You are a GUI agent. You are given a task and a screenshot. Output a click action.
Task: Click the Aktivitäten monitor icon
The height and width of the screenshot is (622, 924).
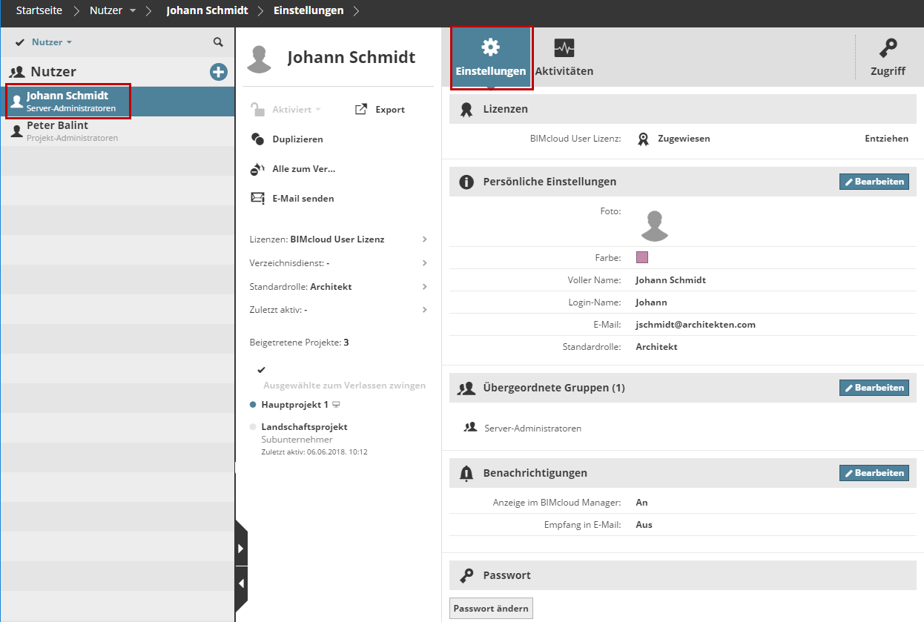click(564, 49)
